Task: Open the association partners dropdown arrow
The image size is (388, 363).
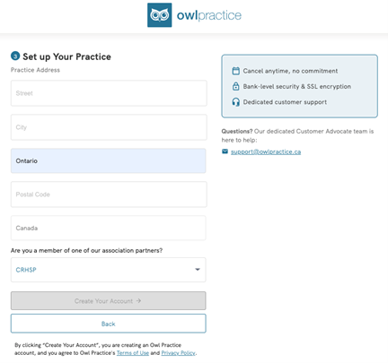Action: [x=198, y=269]
